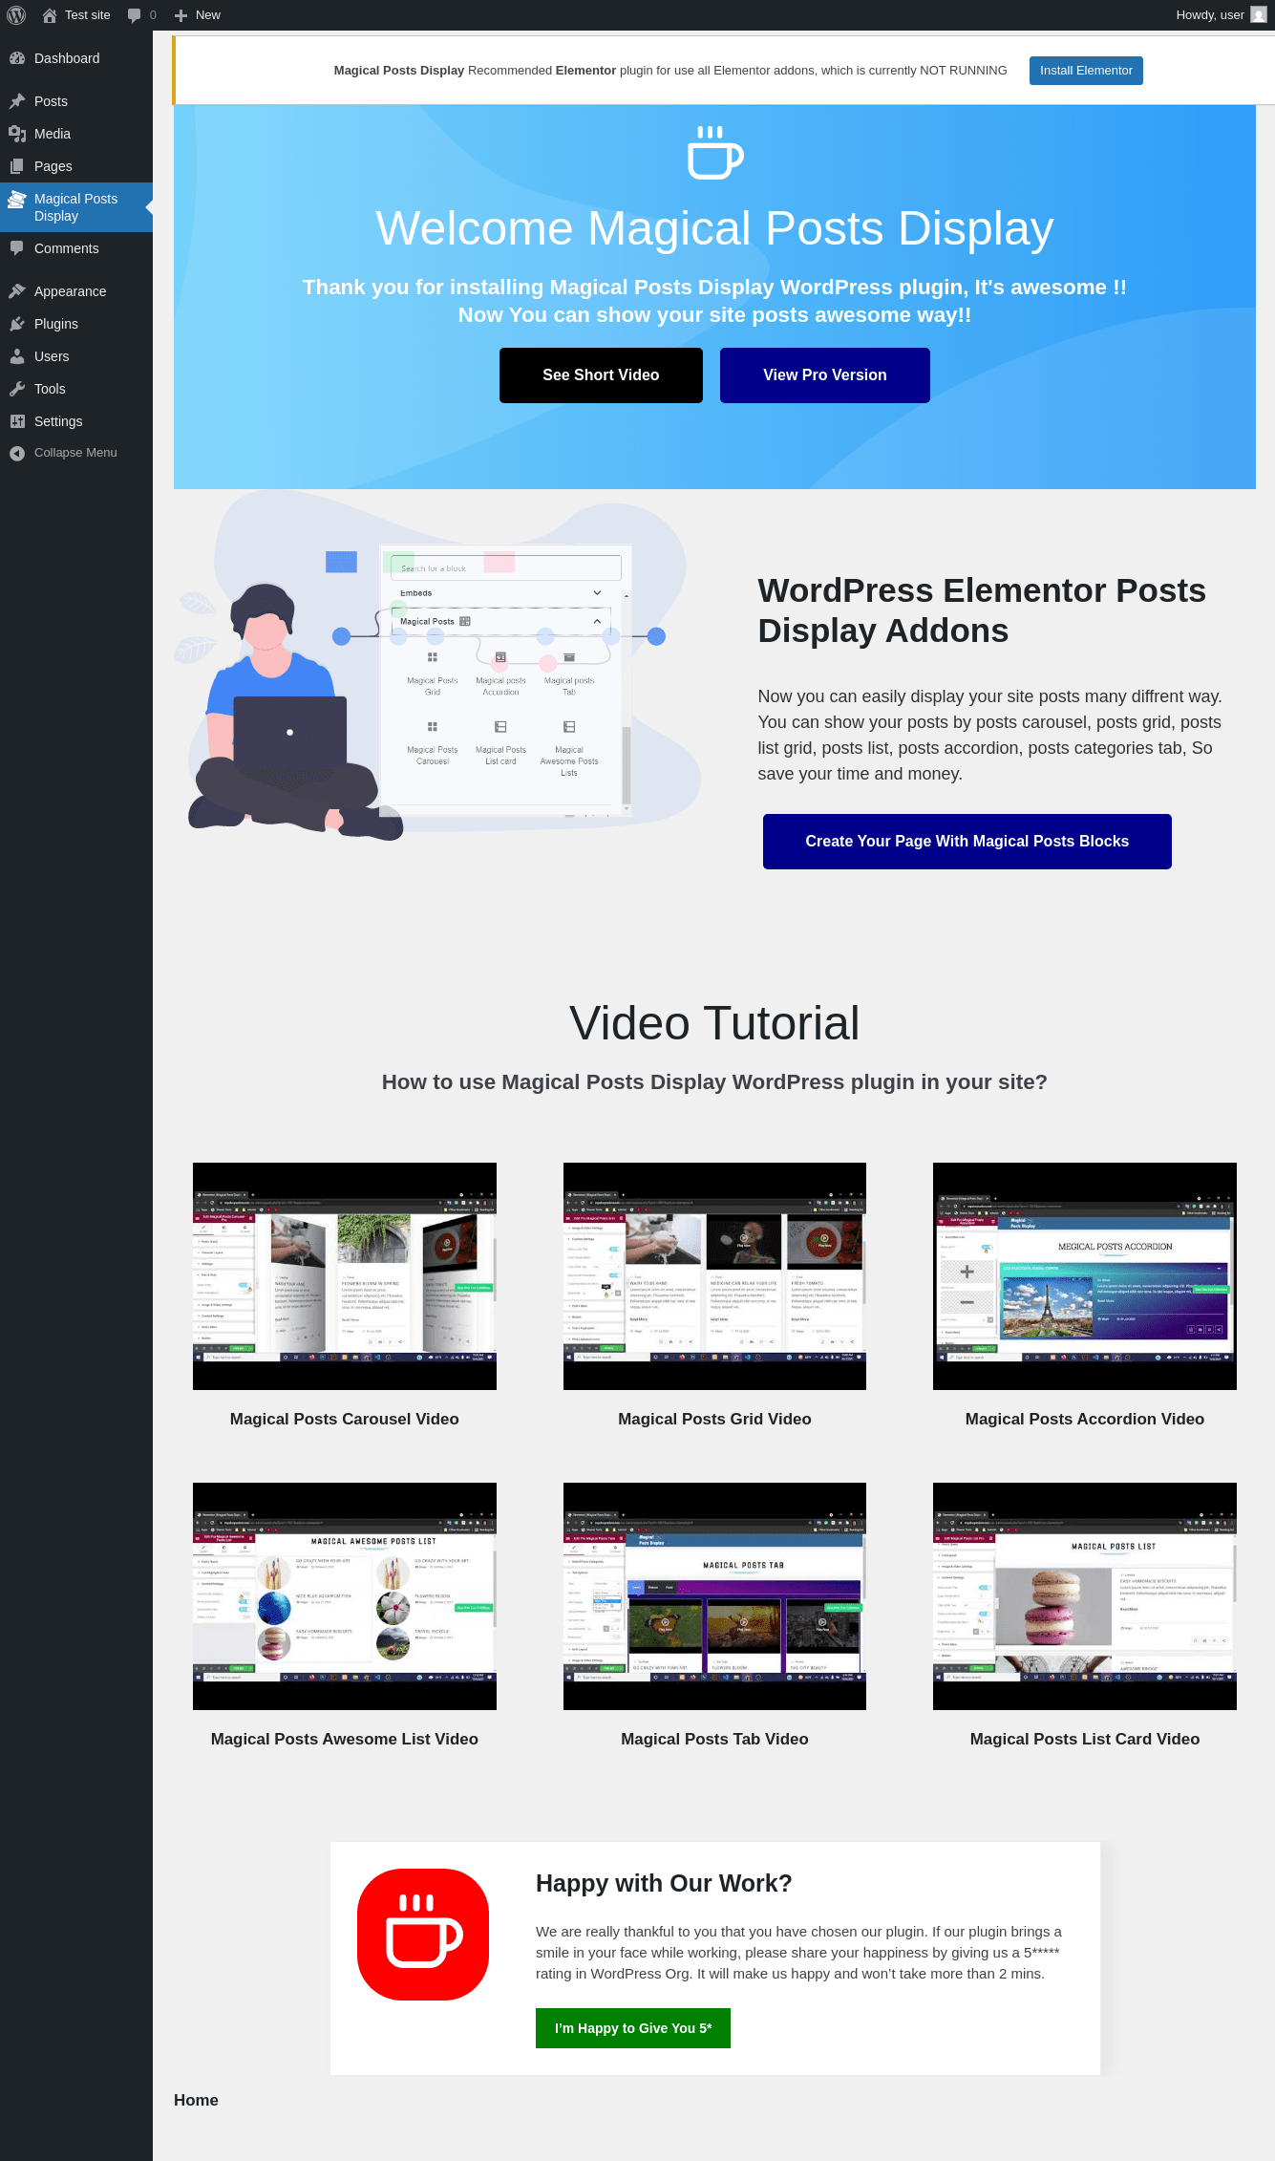Click Install Elementor button

click(1086, 71)
